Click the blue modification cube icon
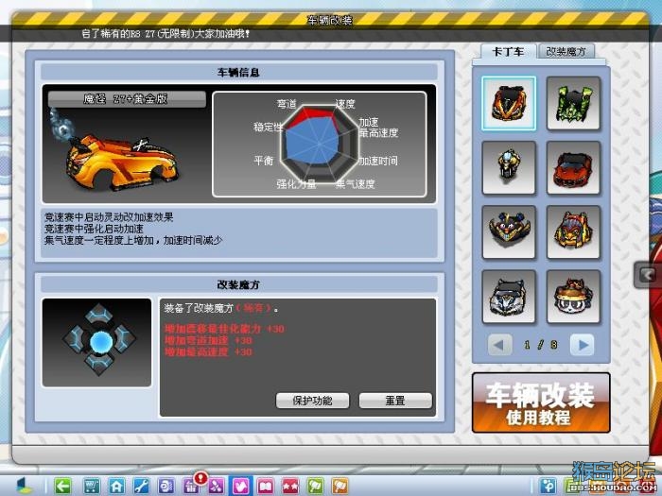This screenshot has width=662, height=496. pos(99,341)
